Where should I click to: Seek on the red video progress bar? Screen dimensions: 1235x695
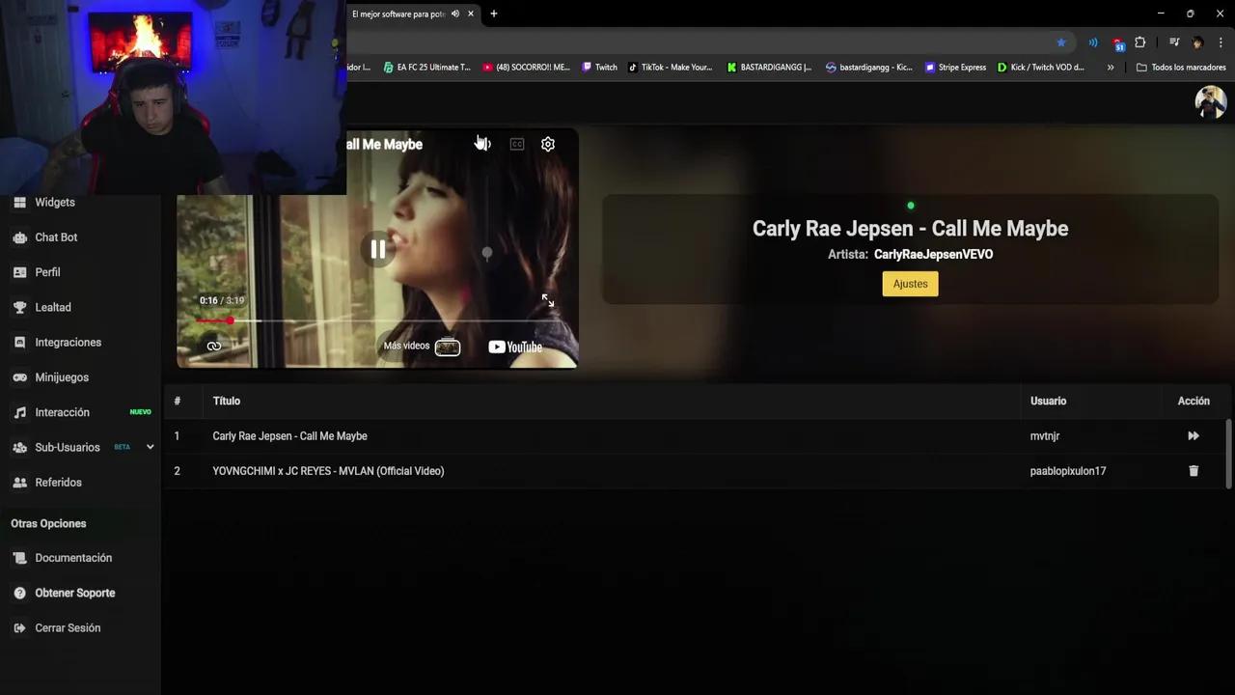(377, 320)
